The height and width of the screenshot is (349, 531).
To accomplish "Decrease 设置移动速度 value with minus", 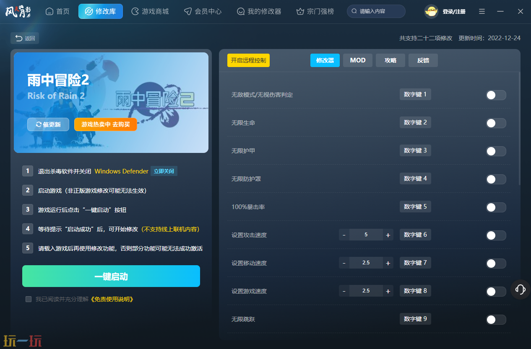I will 344,263.
